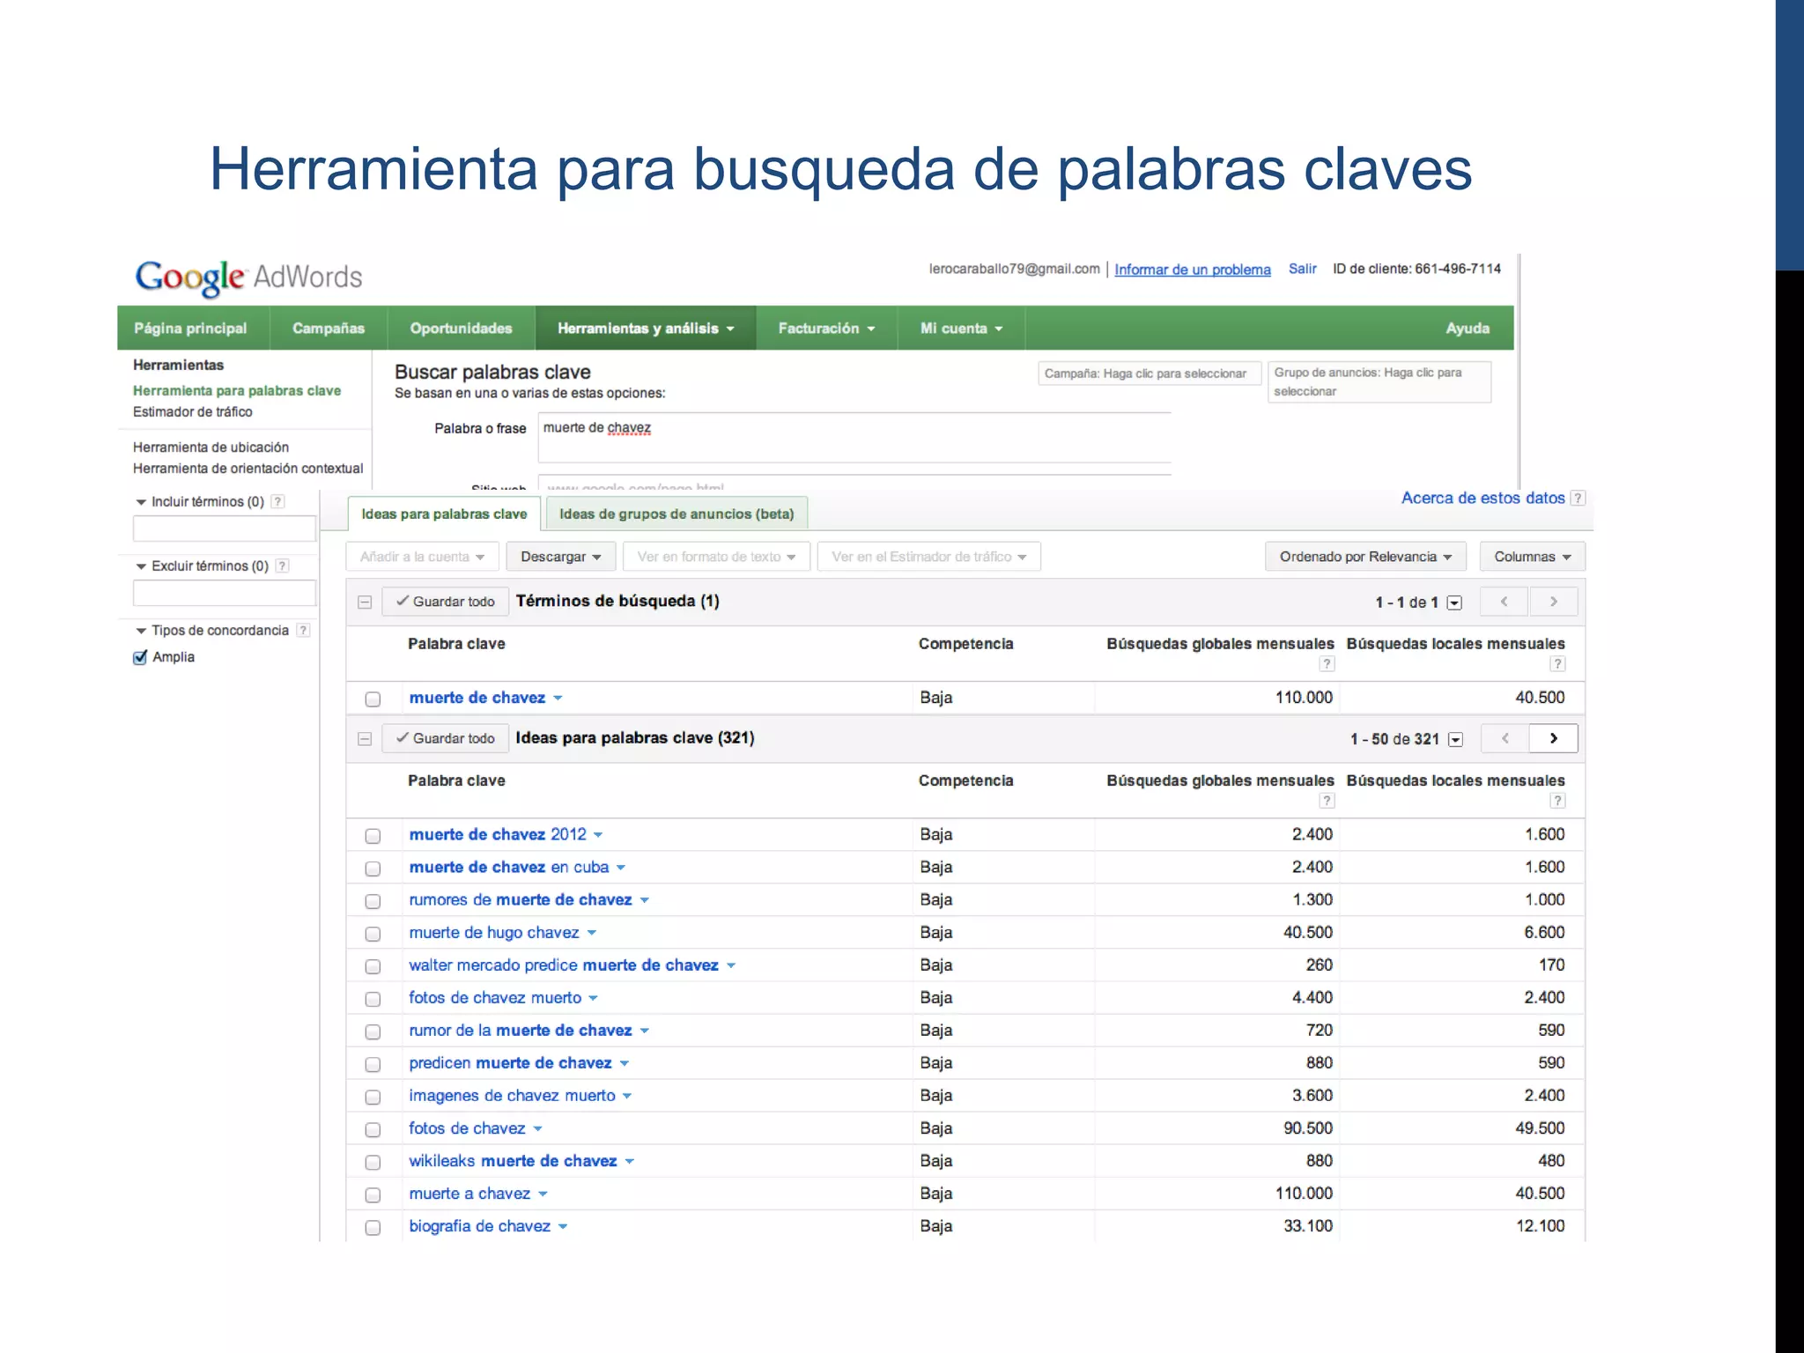This screenshot has height=1353, width=1804.
Task: Collapse the Tipos de concordancia section
Action: (x=141, y=631)
